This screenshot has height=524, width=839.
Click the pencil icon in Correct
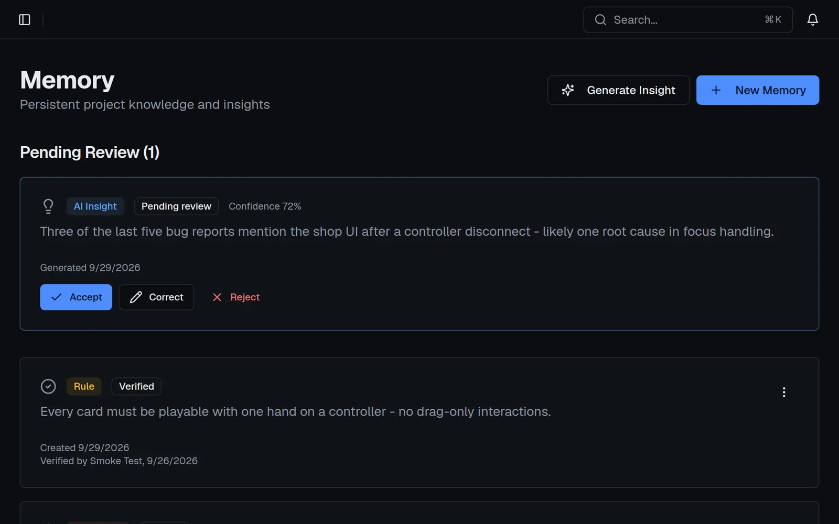[136, 297]
